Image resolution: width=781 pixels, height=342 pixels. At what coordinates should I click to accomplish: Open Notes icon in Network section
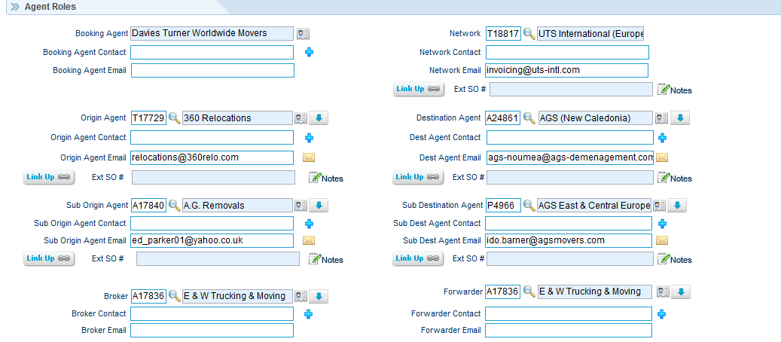coord(675,90)
